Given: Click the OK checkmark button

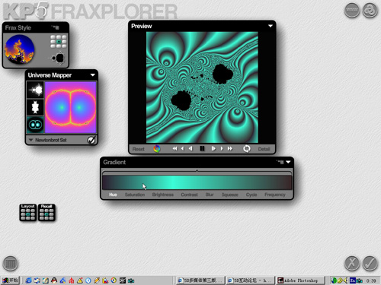Looking at the screenshot, I should (370, 264).
